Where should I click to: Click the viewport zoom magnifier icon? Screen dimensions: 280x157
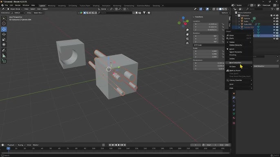tap(187, 30)
